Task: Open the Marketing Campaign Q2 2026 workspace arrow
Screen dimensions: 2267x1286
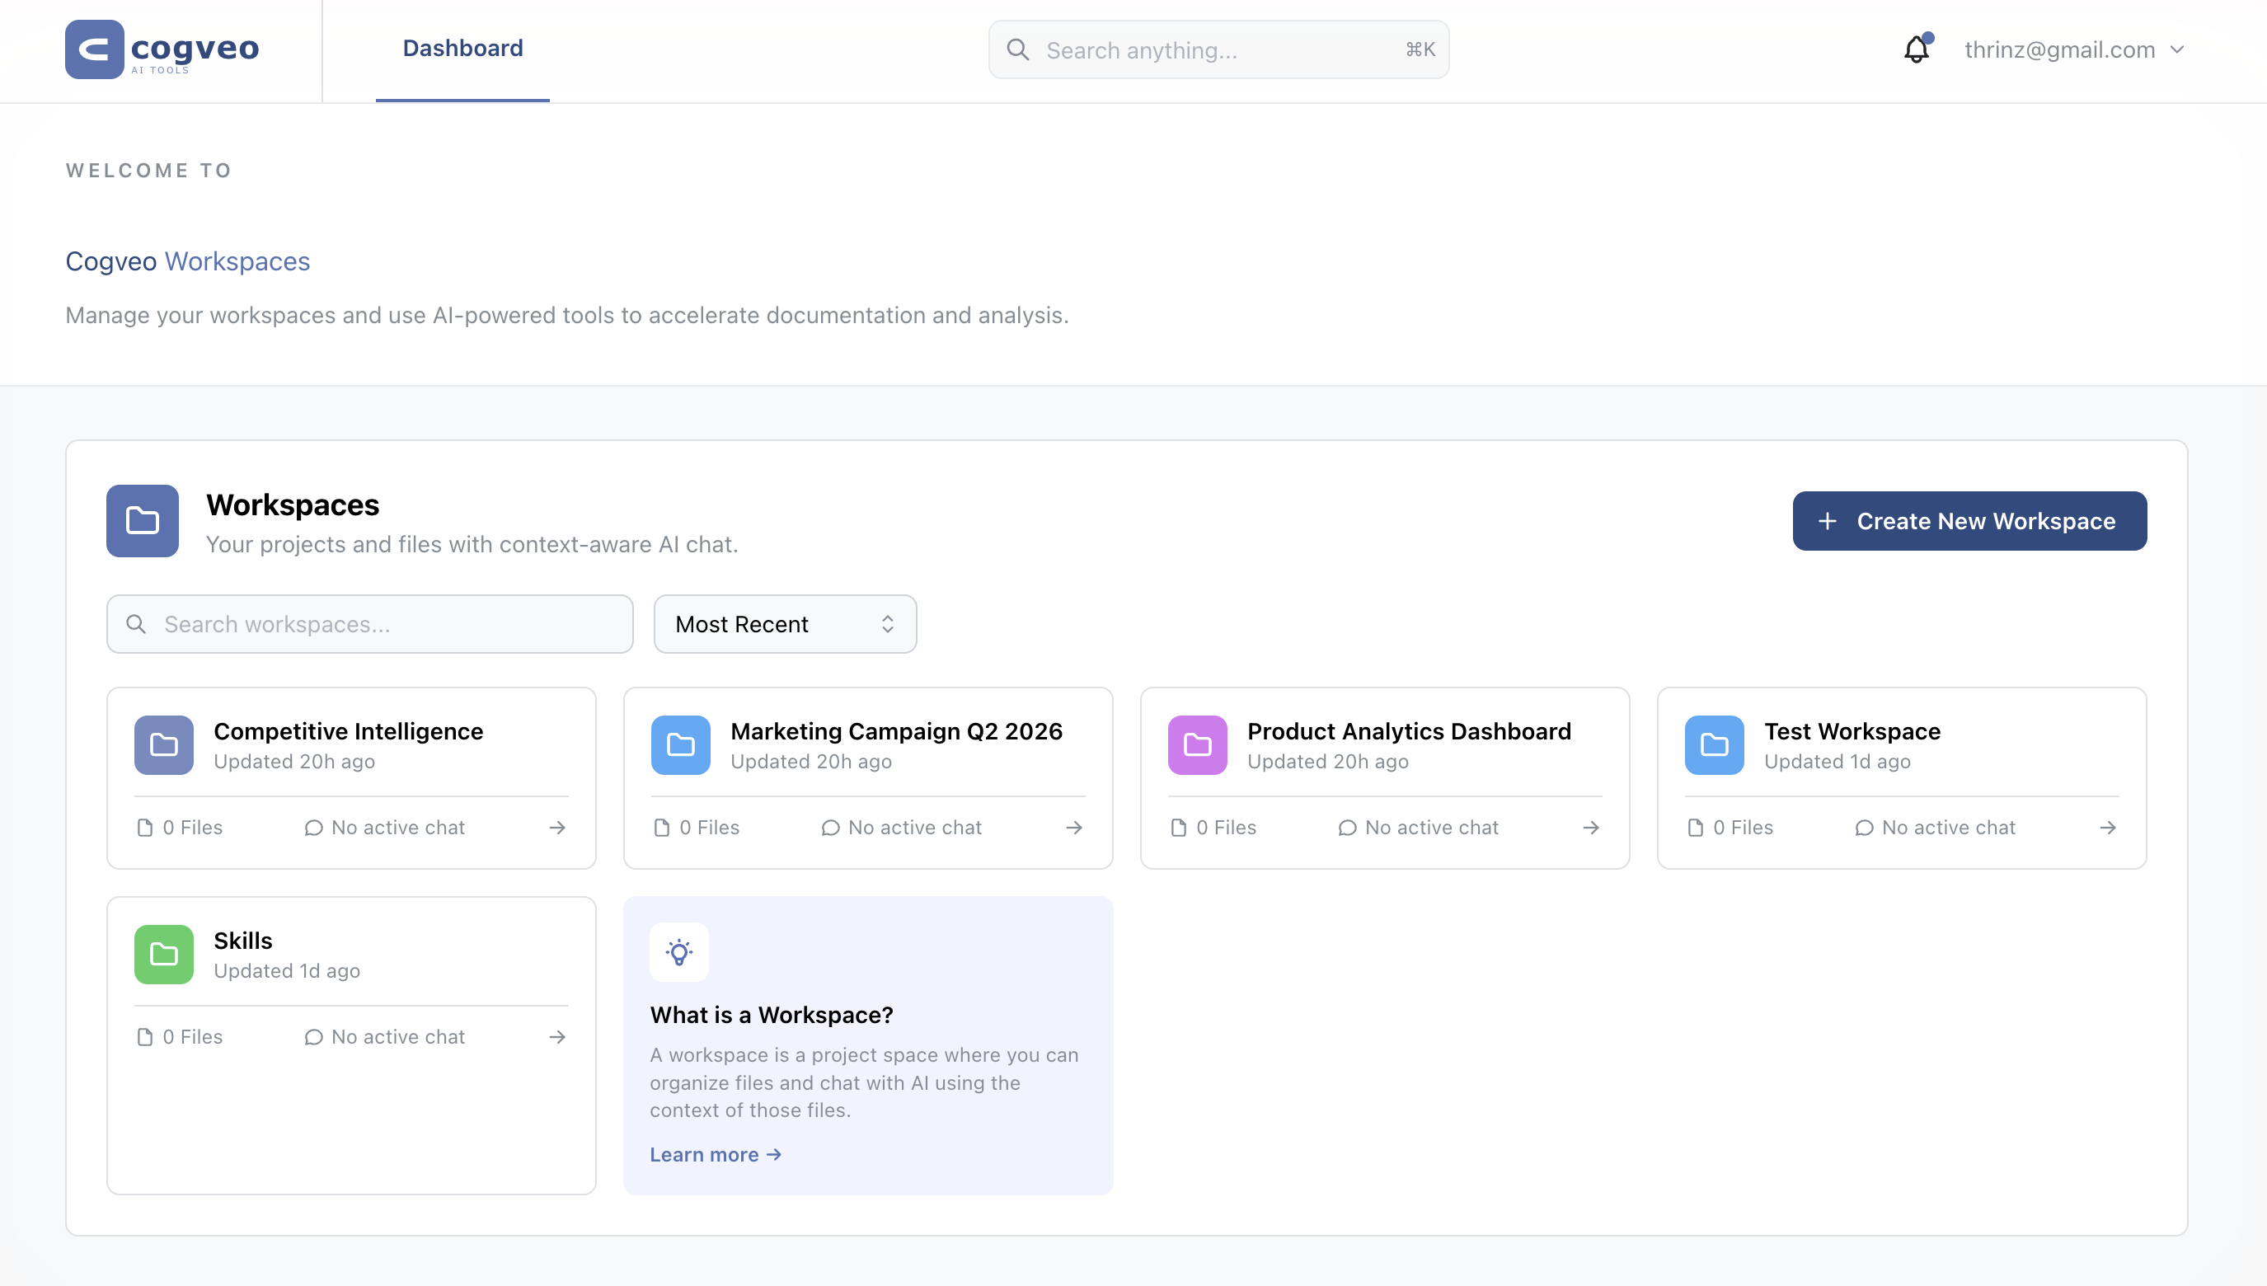Action: 1074,827
